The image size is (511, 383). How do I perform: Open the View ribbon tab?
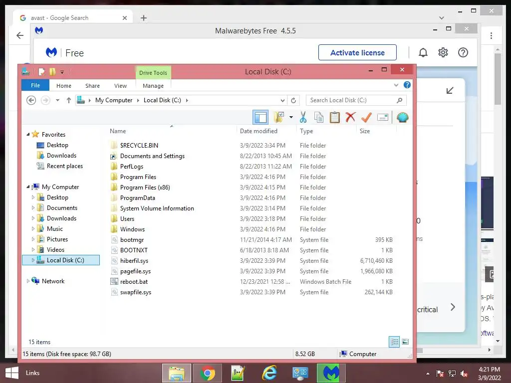(120, 86)
